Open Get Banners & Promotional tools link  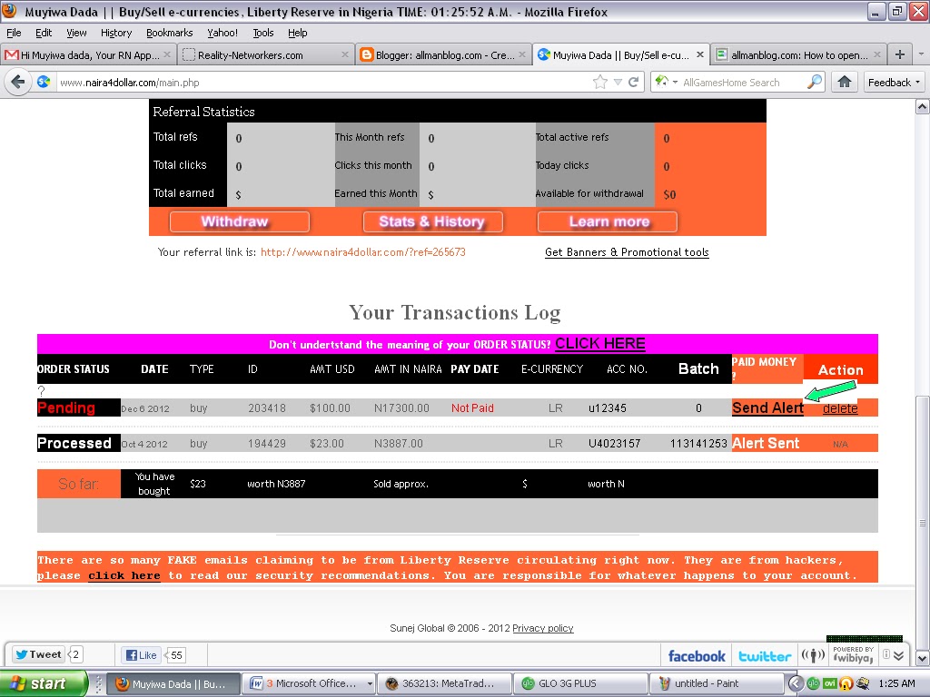[x=627, y=252]
